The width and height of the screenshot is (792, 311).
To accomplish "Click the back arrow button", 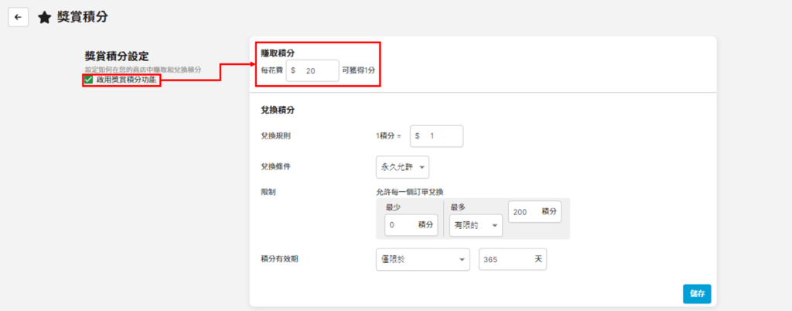I will [x=18, y=17].
